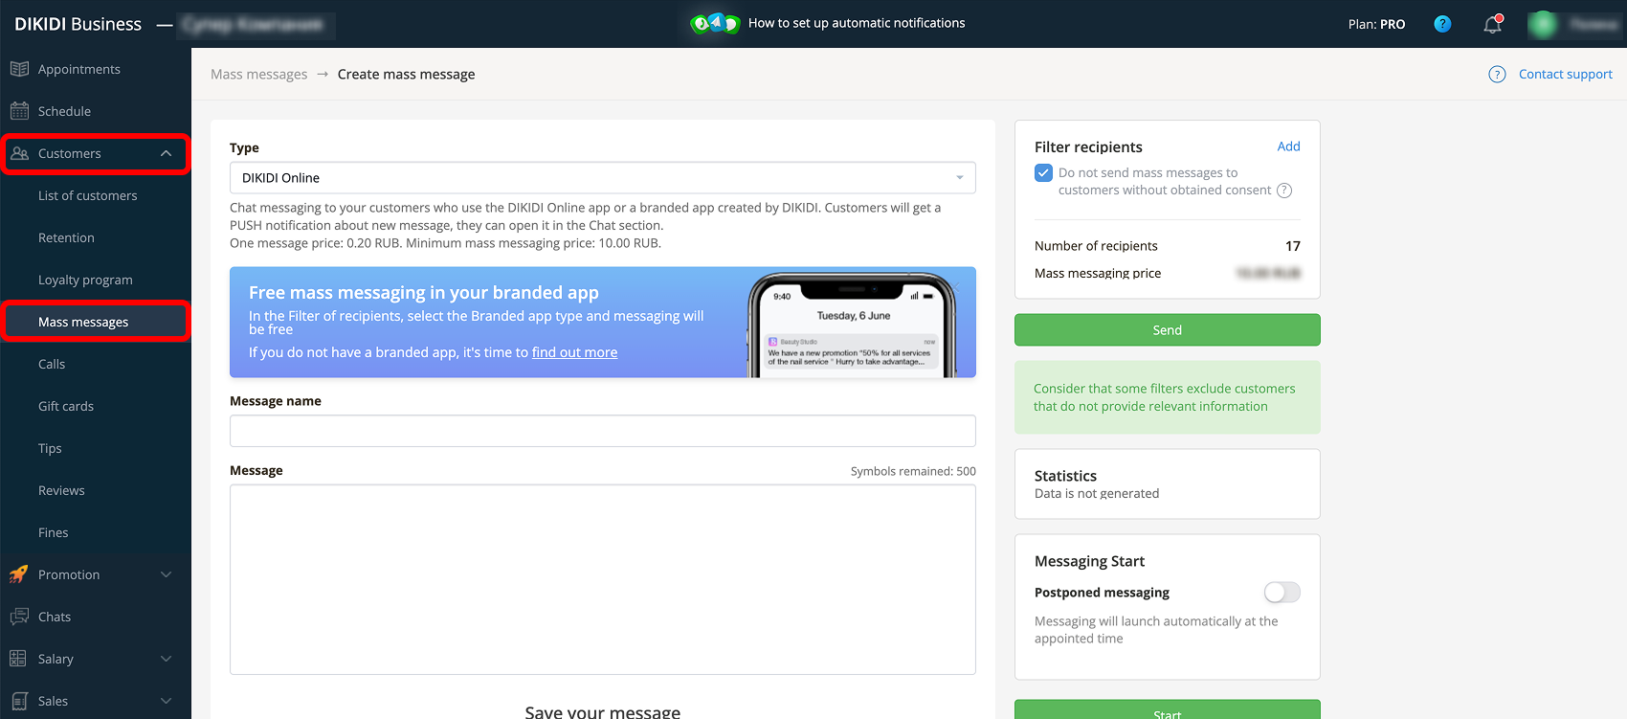
Task: Enable the Postponed messaging switch
Action: 1282,593
